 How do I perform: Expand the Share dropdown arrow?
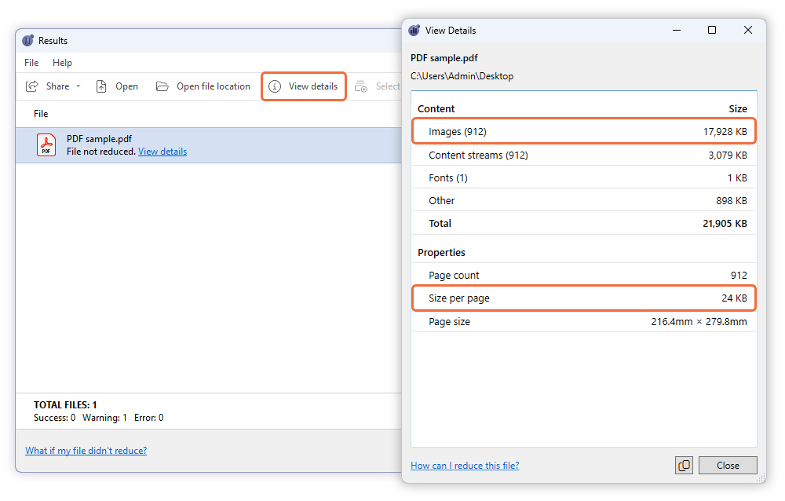pos(78,86)
